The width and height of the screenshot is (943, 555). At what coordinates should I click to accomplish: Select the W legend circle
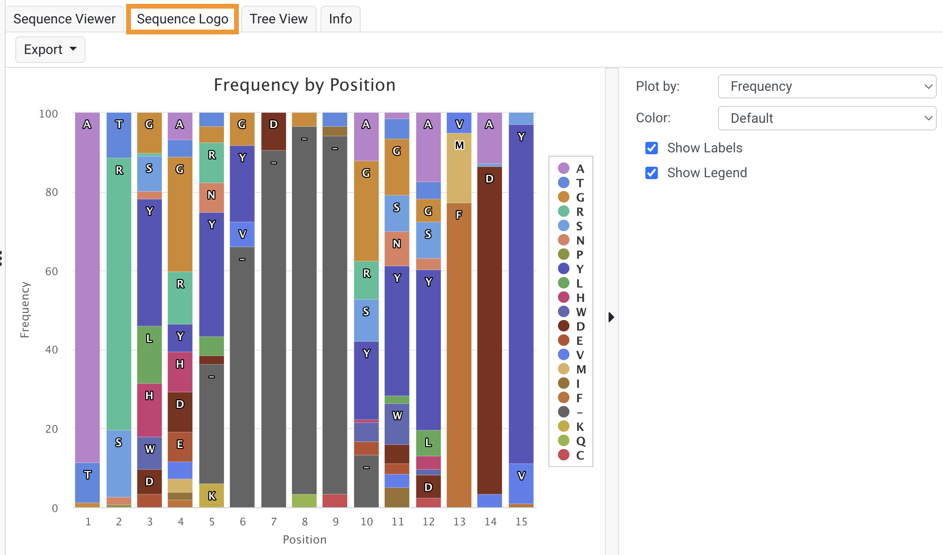tap(564, 312)
